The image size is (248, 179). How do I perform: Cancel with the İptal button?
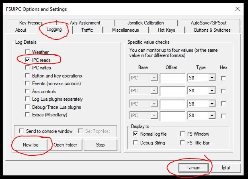click(226, 168)
